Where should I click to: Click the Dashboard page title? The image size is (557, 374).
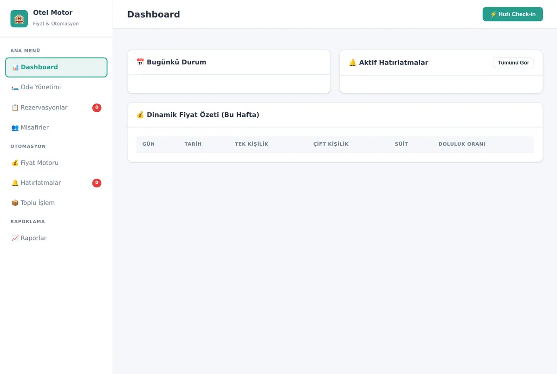click(x=154, y=14)
